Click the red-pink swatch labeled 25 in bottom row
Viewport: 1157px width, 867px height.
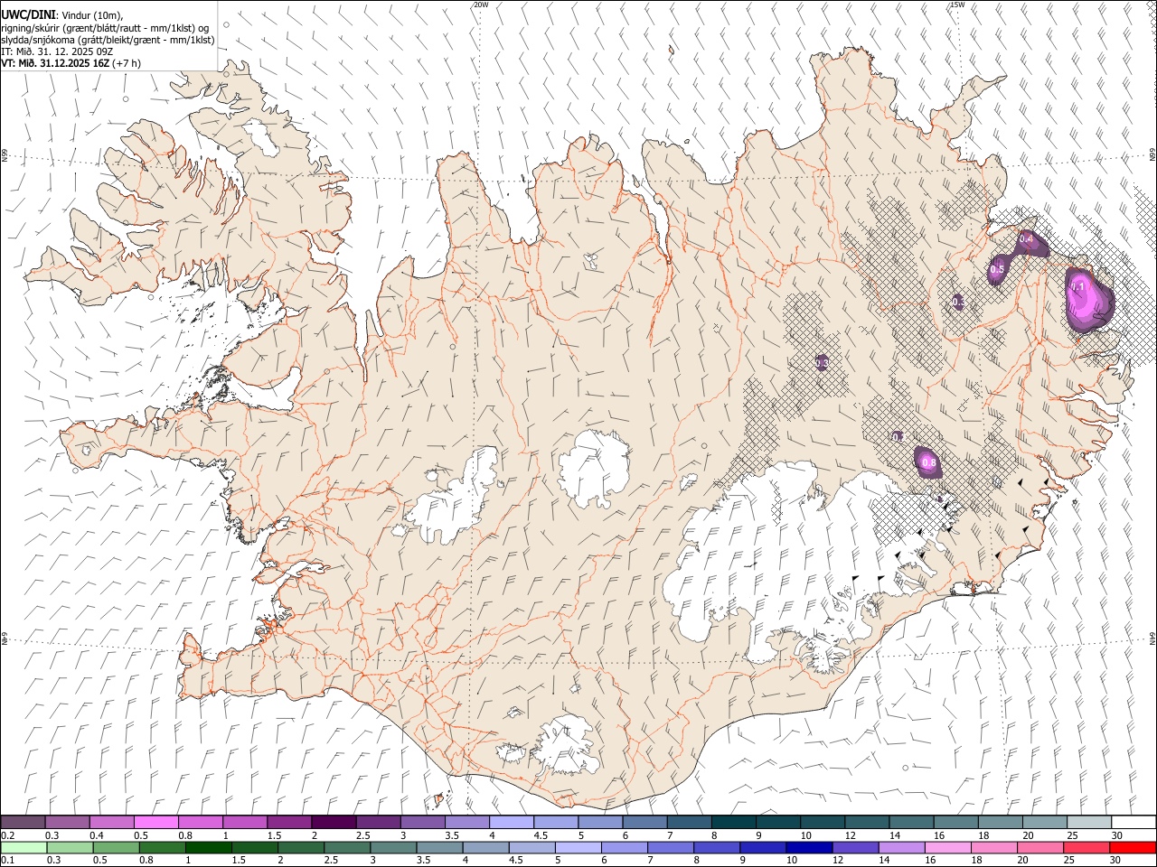pos(1086,847)
